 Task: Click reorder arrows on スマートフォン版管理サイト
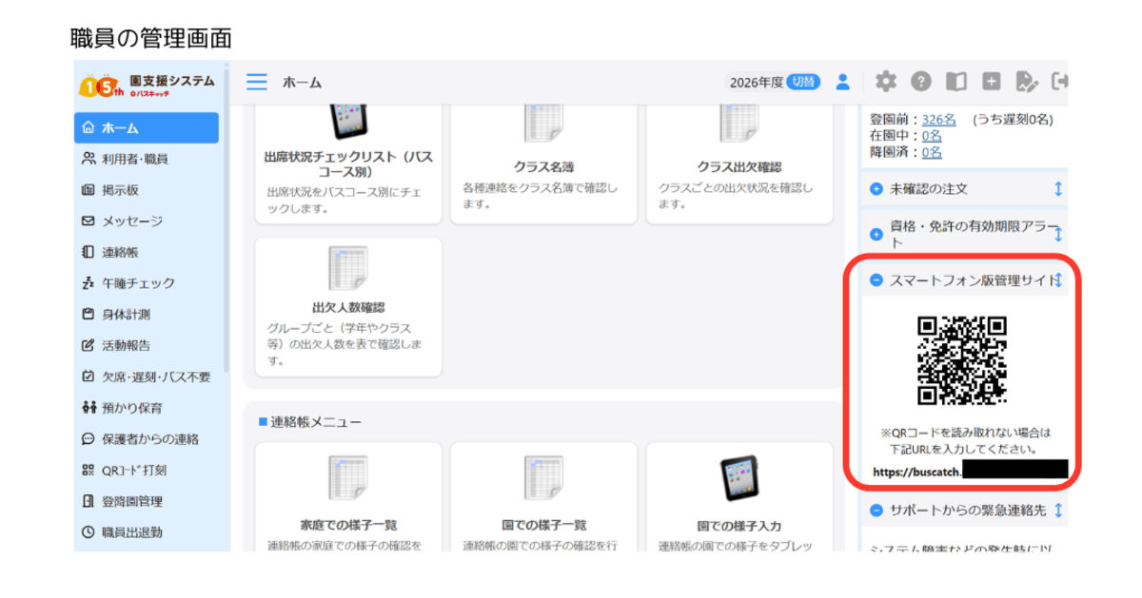(x=1058, y=280)
